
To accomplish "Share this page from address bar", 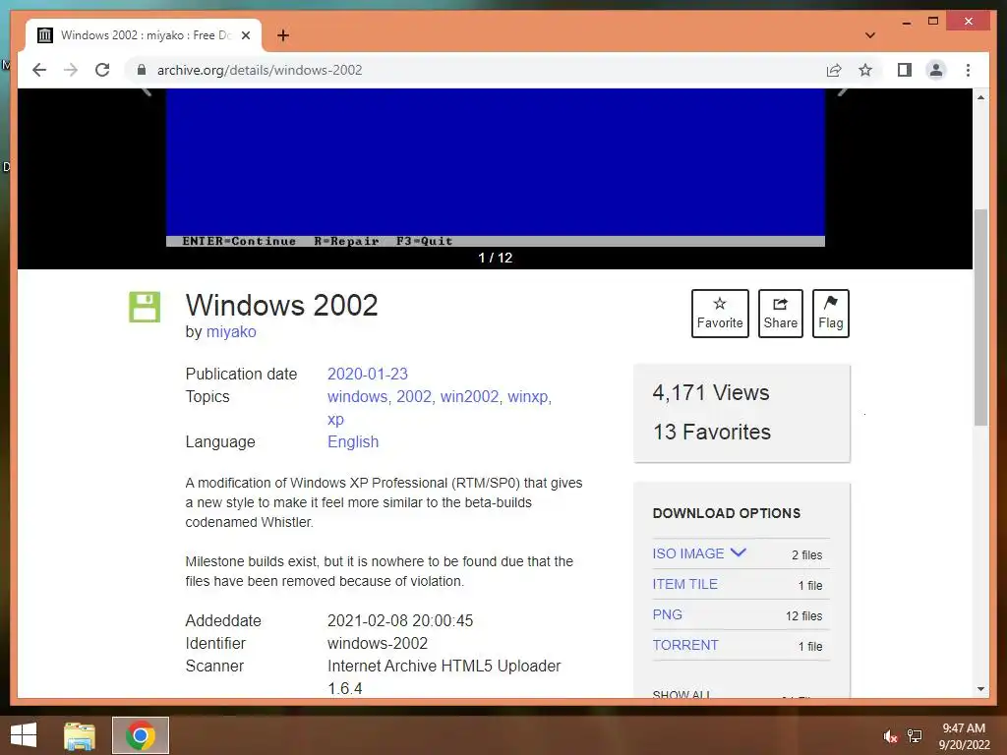I will tap(834, 70).
